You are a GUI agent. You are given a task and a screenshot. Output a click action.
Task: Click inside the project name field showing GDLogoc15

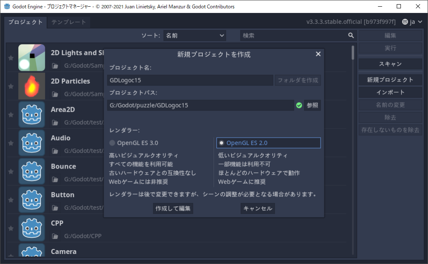[190, 80]
